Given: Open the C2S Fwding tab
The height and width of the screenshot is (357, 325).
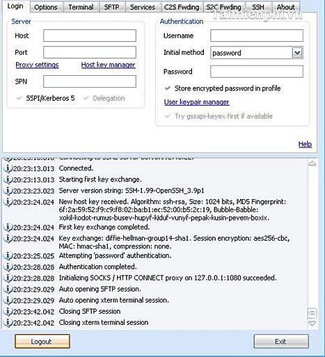Looking at the screenshot, I should click(x=182, y=7).
